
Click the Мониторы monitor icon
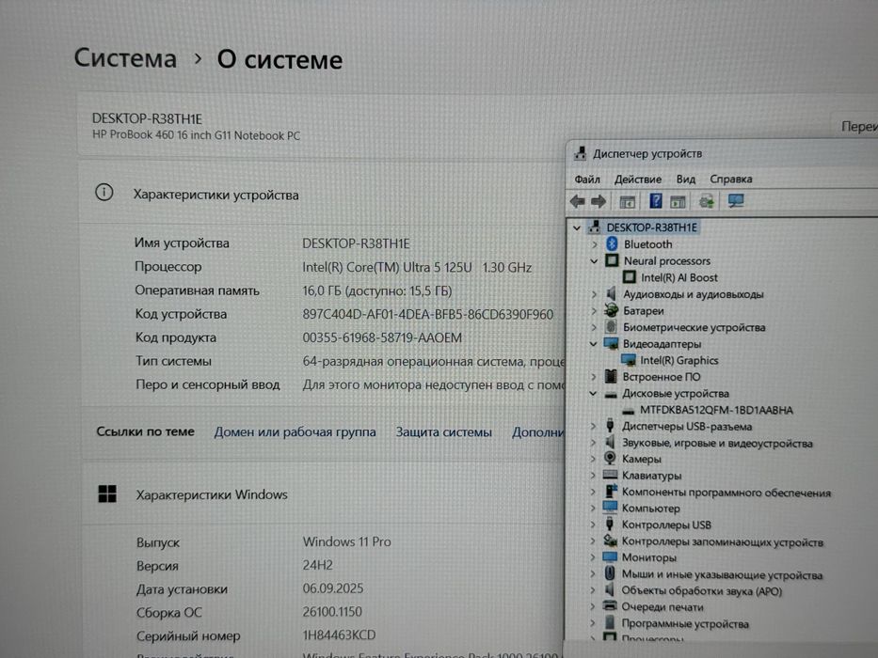[609, 557]
